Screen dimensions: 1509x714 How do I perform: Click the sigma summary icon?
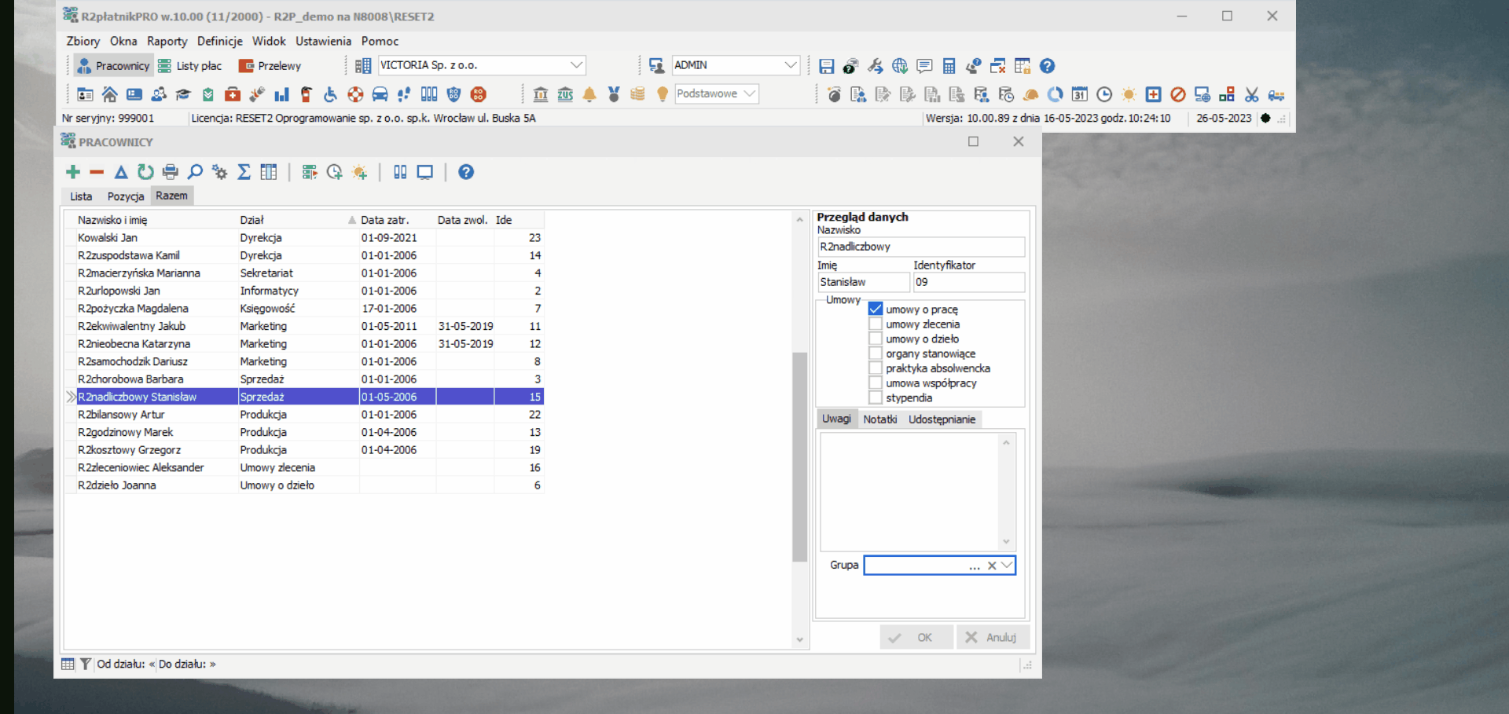[x=244, y=172]
